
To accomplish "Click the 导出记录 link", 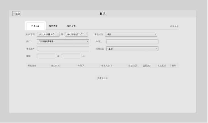I will pyautogui.click(x=174, y=26).
